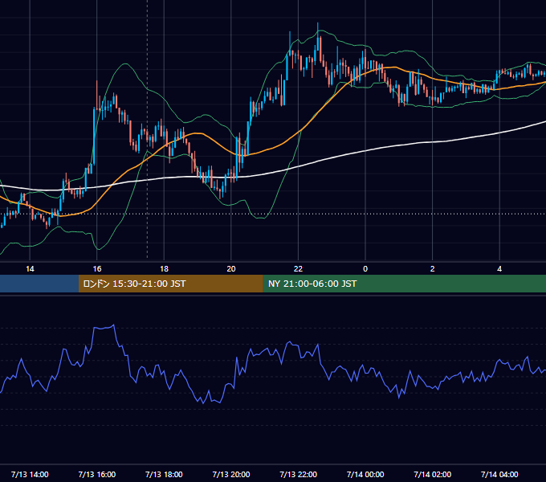546x482 pixels.
Task: Click the "0" hour label on price chart axis
Action: (x=365, y=269)
